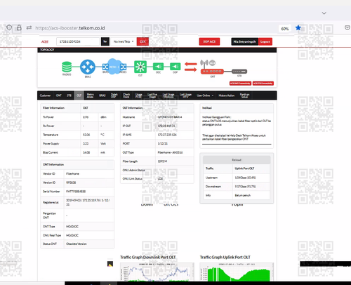
Task: Click the RADIUS database icon in topology
Action: point(67,67)
